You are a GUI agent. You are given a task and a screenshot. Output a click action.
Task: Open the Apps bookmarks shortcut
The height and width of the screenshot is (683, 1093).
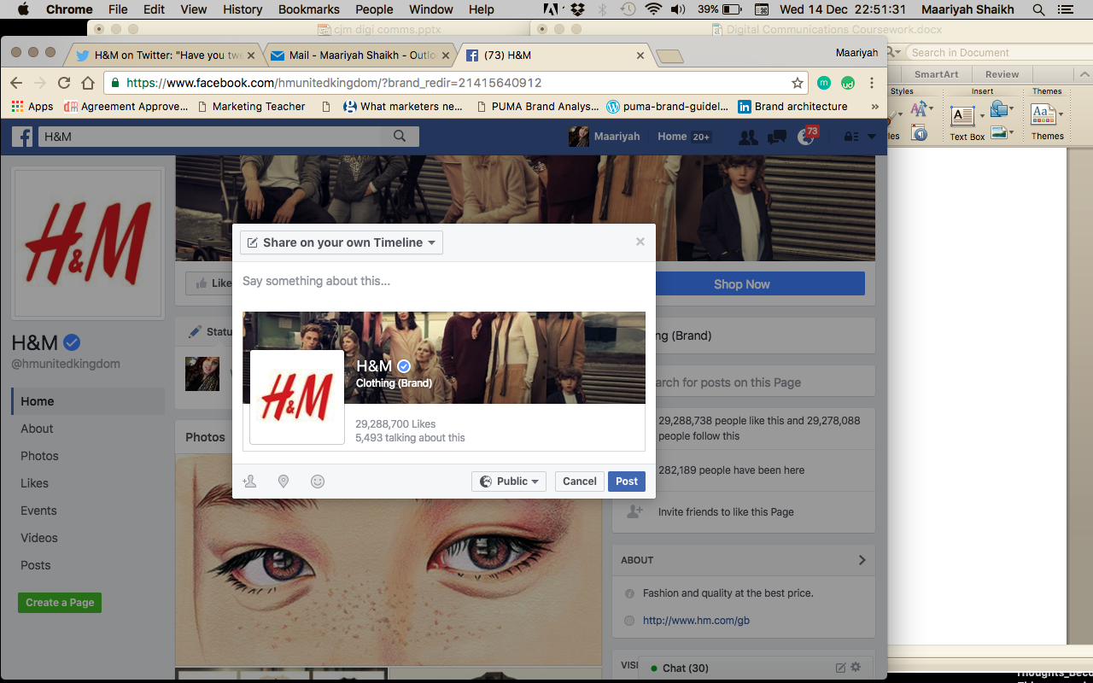32,107
